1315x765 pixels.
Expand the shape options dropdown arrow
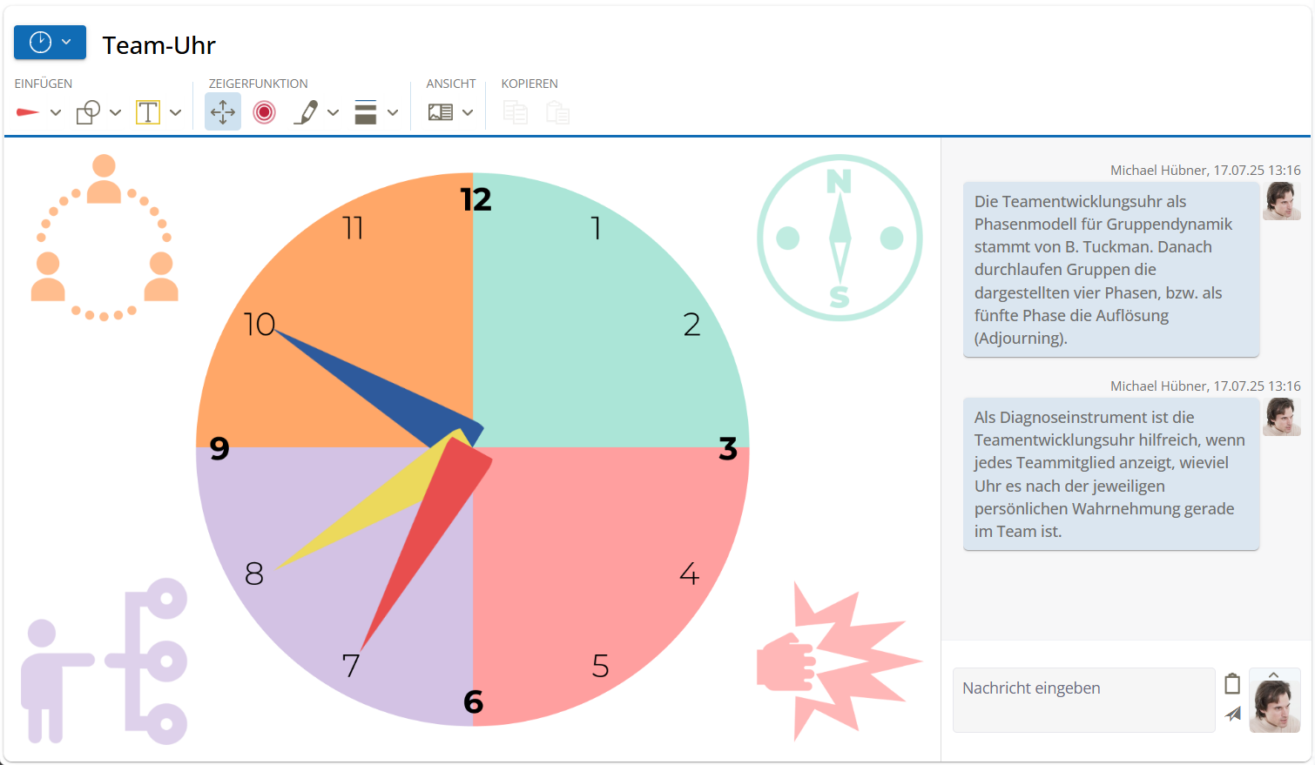(115, 112)
